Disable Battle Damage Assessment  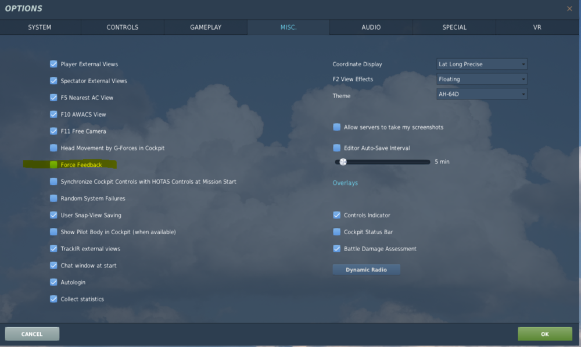tap(336, 248)
